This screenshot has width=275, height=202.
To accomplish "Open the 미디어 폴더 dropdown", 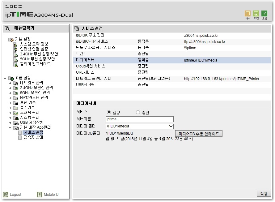I will pyautogui.click(x=140, y=126).
